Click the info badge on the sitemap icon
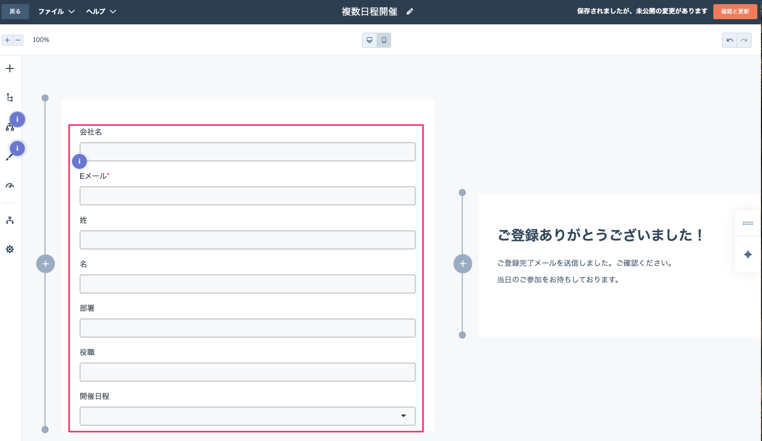Image resolution: width=762 pixels, height=441 pixels. 17,119
